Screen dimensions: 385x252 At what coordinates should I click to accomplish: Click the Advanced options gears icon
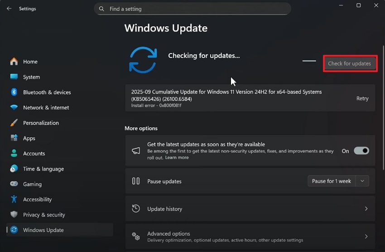pos(136,236)
